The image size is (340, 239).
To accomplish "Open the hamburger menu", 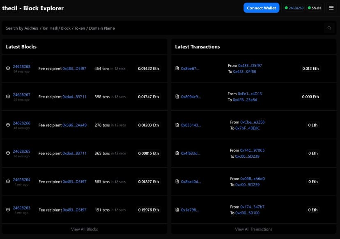I will click(331, 7).
